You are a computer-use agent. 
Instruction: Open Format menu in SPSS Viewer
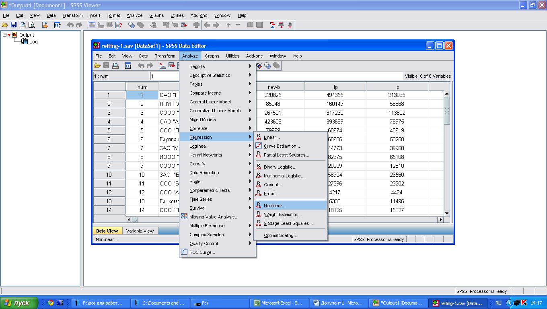coord(113,15)
